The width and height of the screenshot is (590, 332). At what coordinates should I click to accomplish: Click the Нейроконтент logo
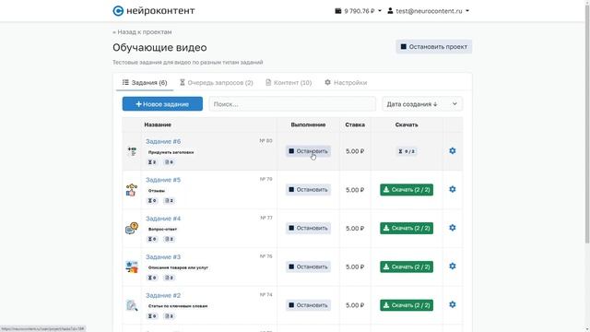point(154,11)
